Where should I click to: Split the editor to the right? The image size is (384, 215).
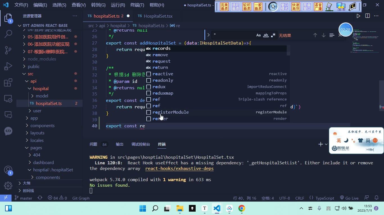[367, 16]
